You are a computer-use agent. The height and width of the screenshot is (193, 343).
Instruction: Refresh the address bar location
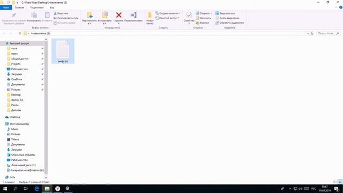pos(312,33)
